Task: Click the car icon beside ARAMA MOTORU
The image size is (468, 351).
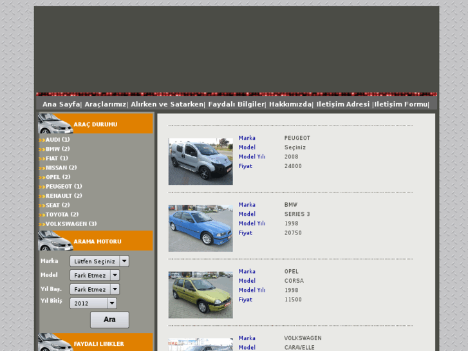Action: point(55,241)
